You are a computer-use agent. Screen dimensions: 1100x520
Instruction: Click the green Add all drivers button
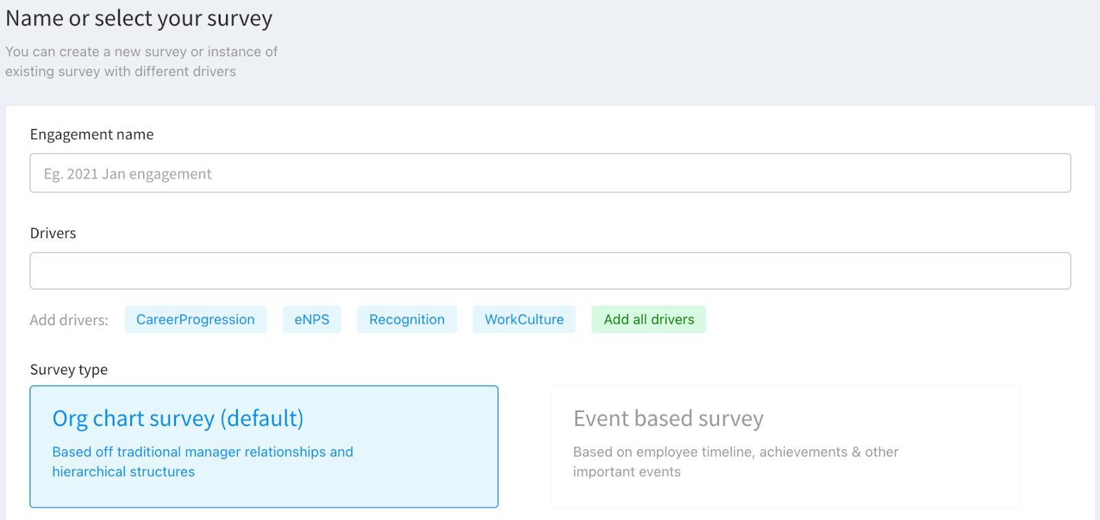point(648,319)
